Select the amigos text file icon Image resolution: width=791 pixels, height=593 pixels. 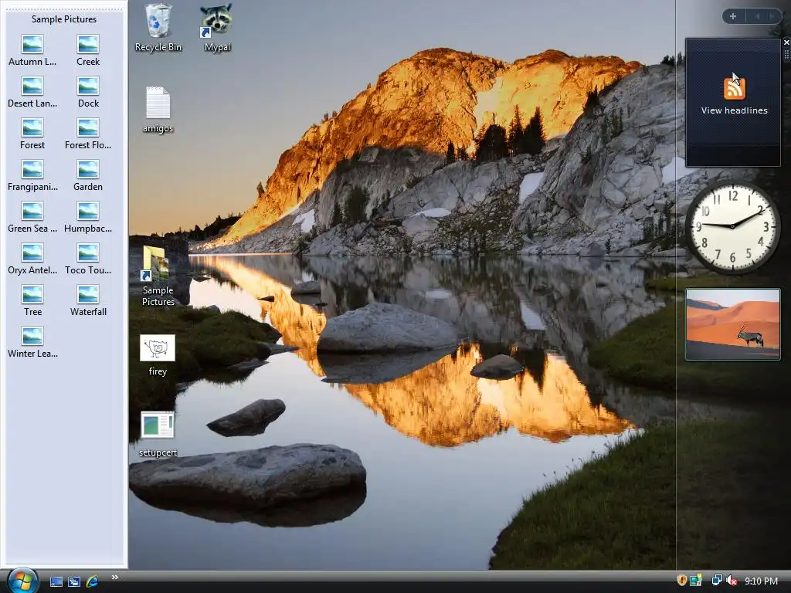[158, 110]
